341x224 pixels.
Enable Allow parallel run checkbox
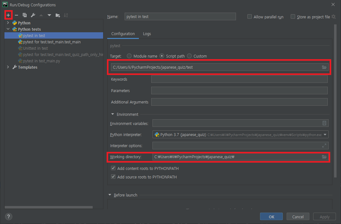[250, 16]
